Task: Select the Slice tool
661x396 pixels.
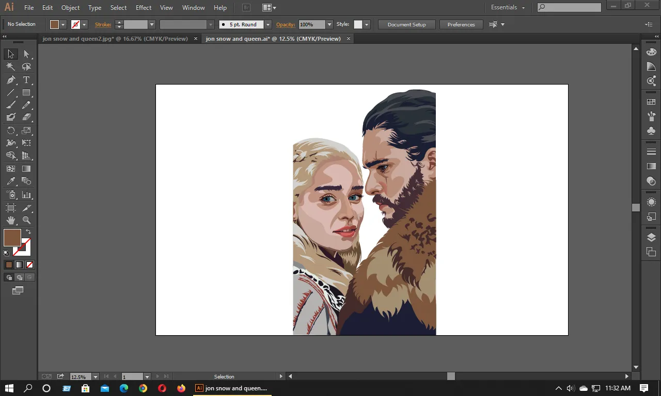Action: (x=26, y=208)
